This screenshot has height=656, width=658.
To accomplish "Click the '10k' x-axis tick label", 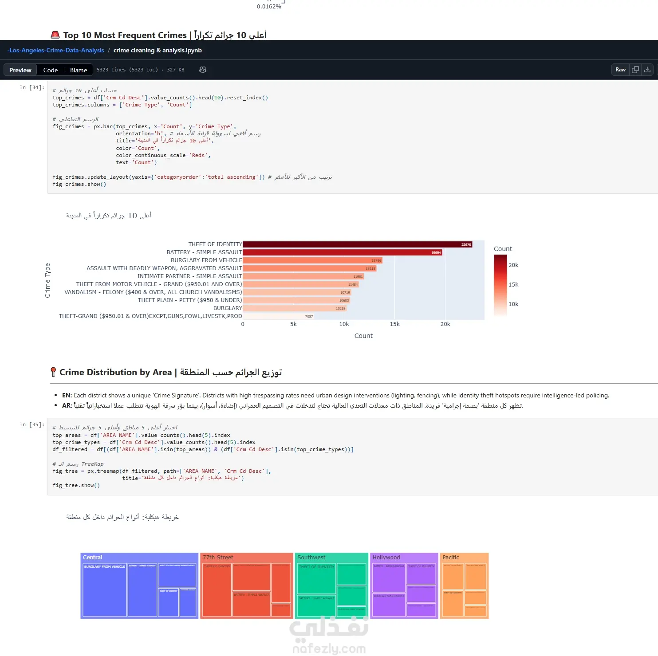I will click(x=344, y=324).
